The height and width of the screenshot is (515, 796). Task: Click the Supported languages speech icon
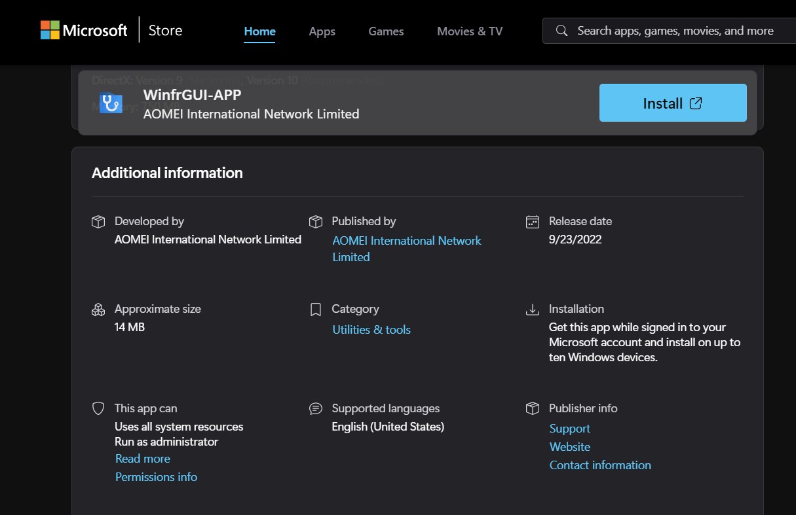pos(316,408)
